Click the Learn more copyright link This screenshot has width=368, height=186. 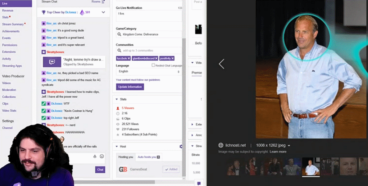coord(278,152)
